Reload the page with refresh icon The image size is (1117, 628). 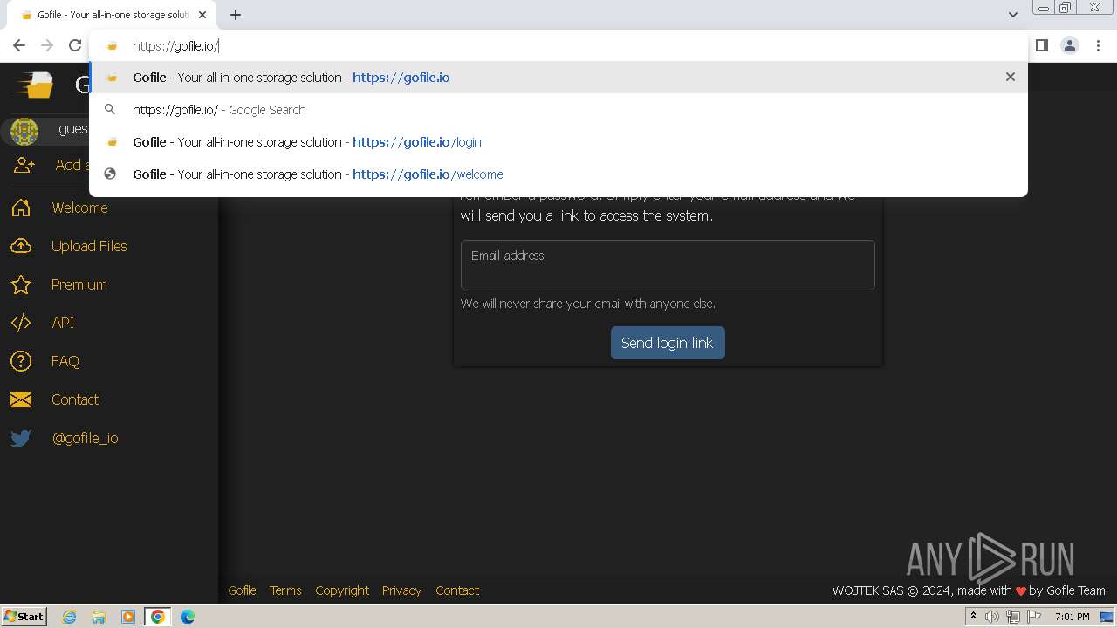(75, 45)
